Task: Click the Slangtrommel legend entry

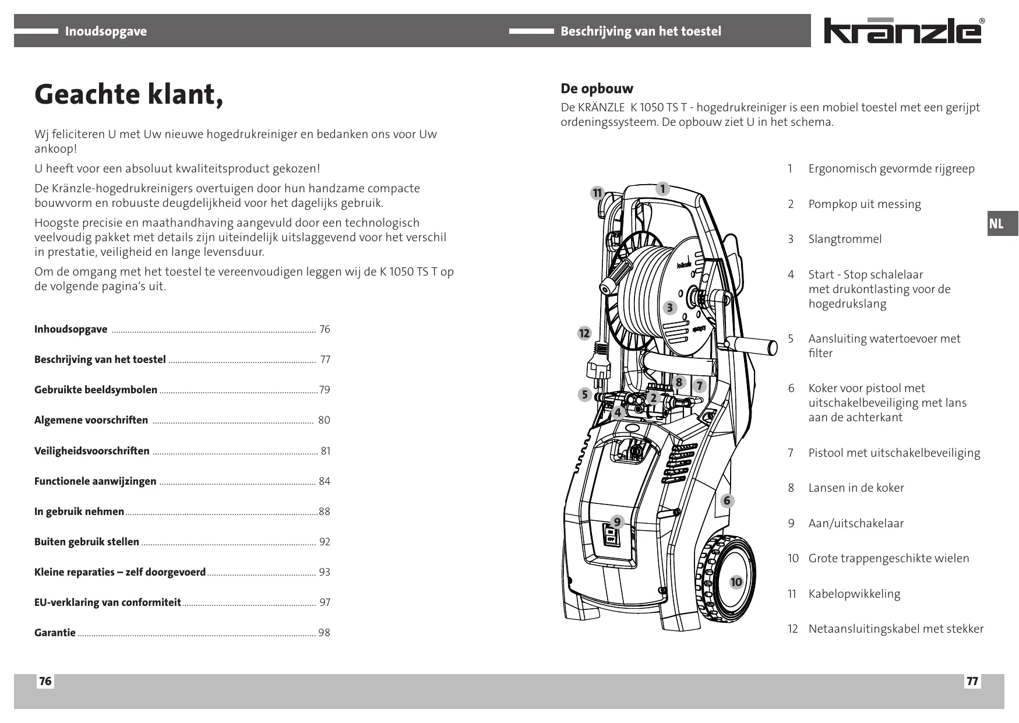Action: pos(844,239)
